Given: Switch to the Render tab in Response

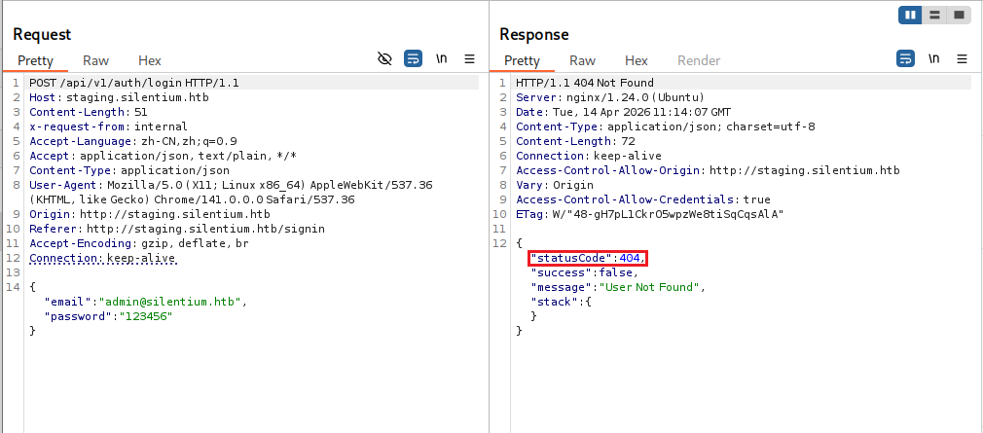Looking at the screenshot, I should 699,60.
